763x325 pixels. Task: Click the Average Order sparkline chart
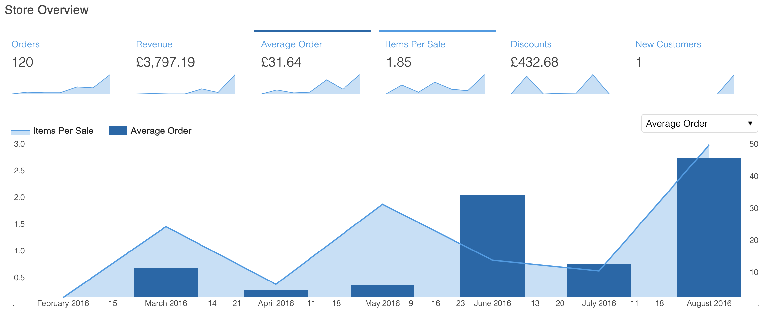tap(310, 84)
